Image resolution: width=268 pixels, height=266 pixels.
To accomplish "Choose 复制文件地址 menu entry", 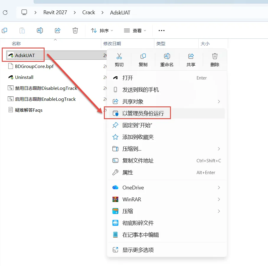I will (x=167, y=160).
